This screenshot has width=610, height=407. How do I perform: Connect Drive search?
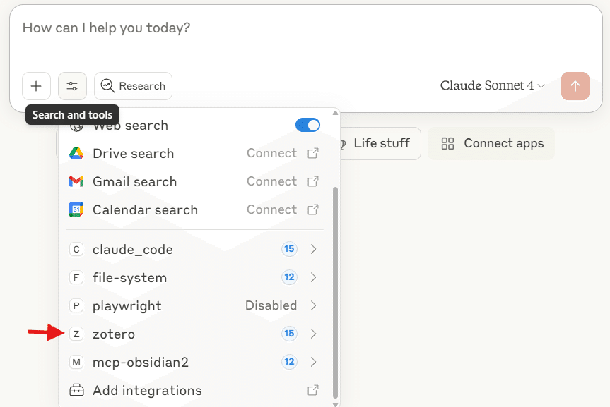click(271, 153)
